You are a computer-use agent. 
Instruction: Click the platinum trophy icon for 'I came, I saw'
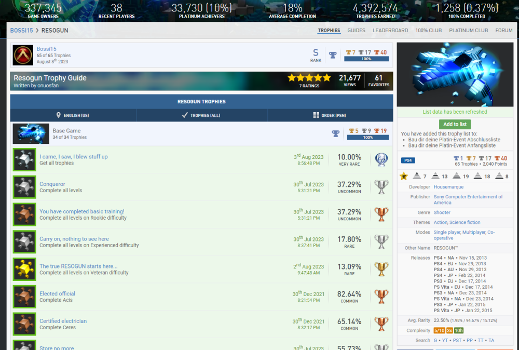click(381, 160)
